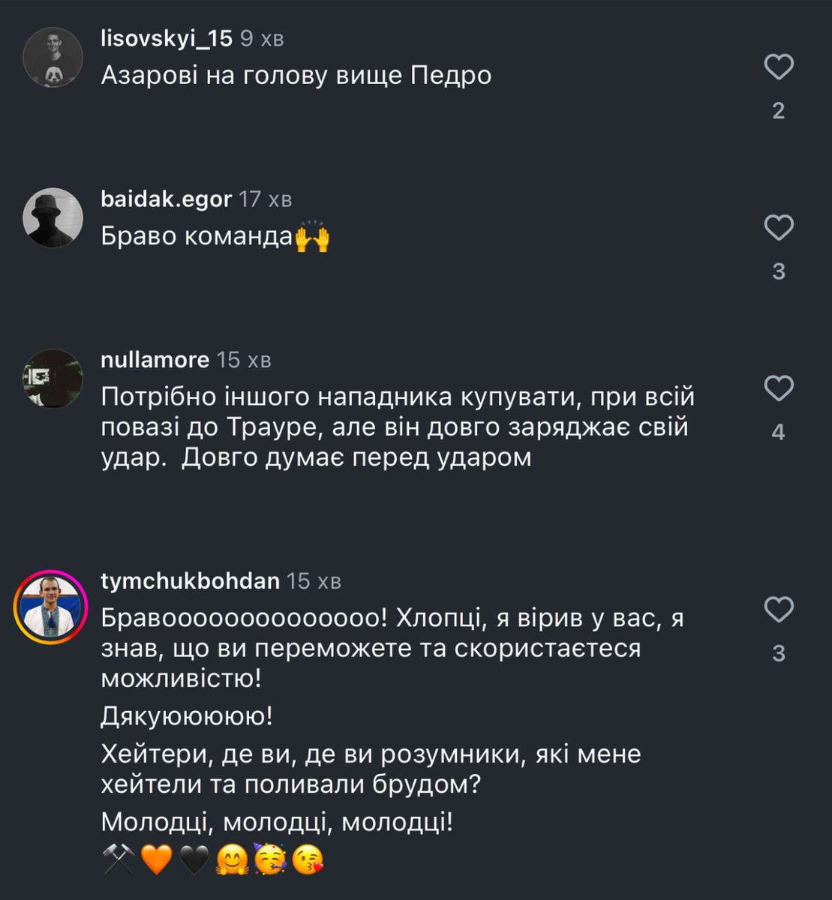Tap the orange heart emoji
The image size is (832, 900).
(157, 859)
